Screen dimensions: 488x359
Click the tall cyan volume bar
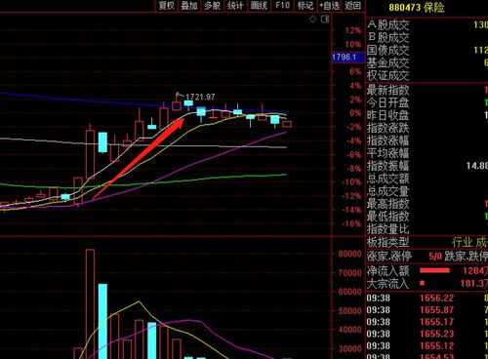tap(102, 321)
